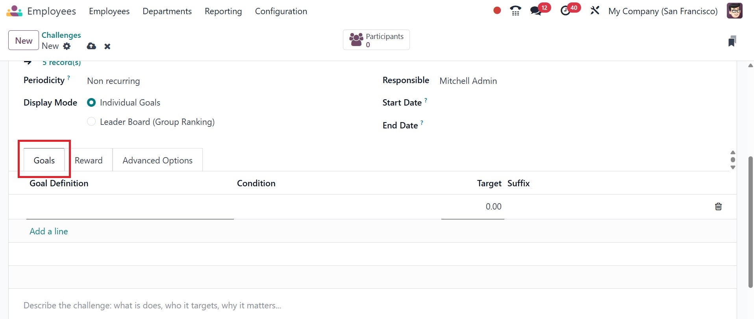Open the activities clock icon

(x=565, y=11)
